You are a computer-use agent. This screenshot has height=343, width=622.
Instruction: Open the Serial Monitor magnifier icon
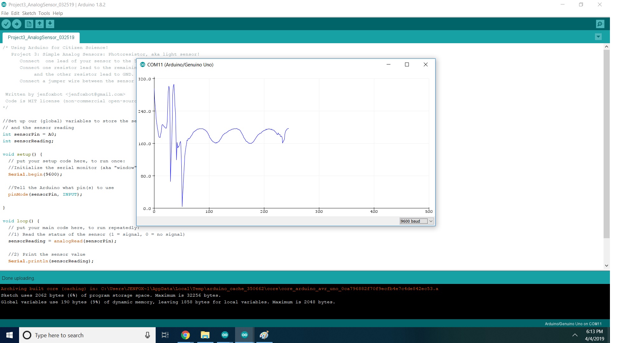pos(600,24)
